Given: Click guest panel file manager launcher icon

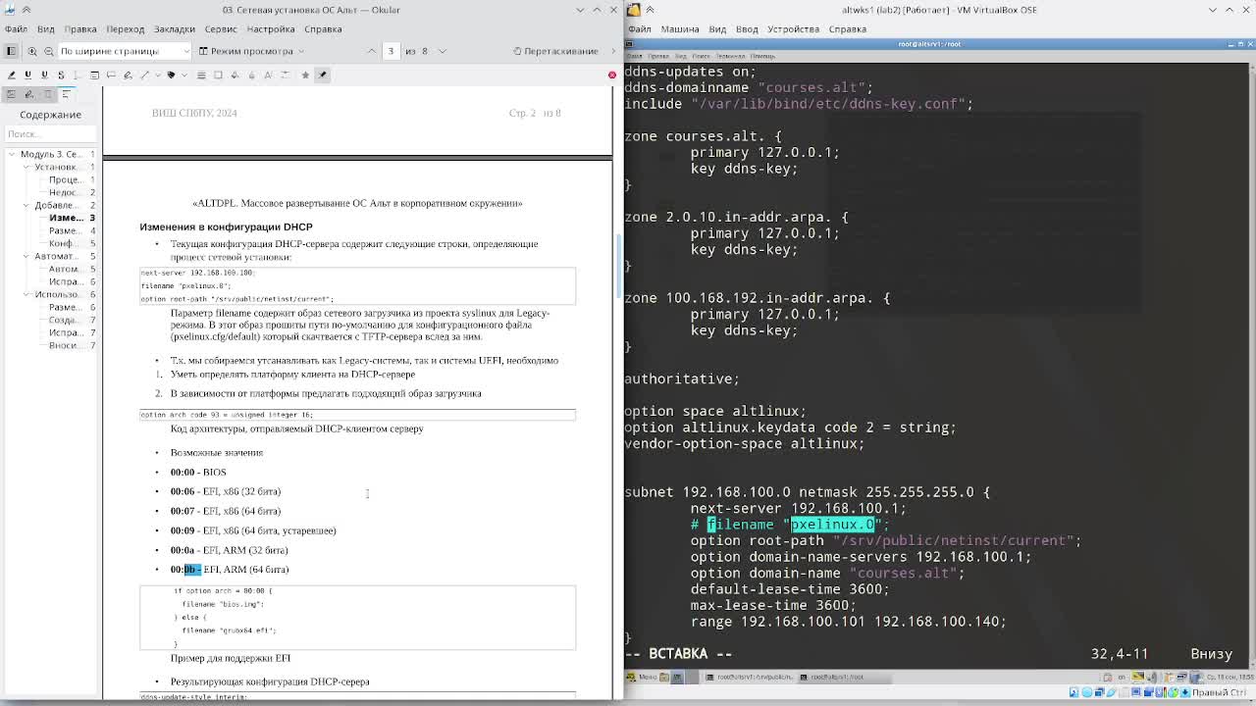Looking at the screenshot, I should pos(663,677).
